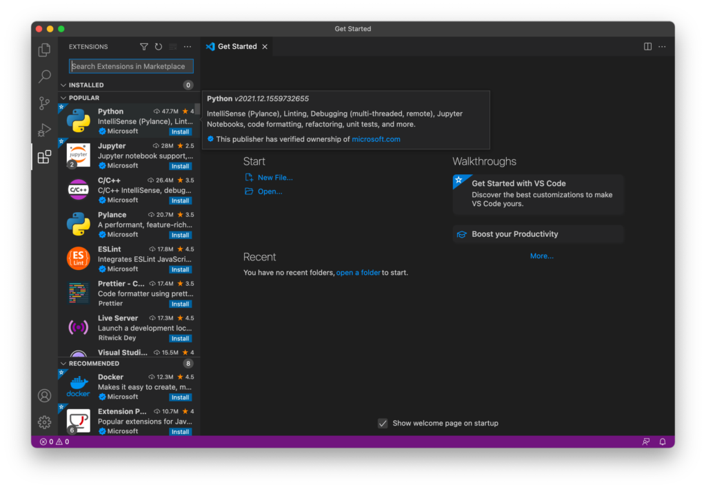This screenshot has height=489, width=706.
Task: Open the Manage gear icon
Action: [x=44, y=422]
